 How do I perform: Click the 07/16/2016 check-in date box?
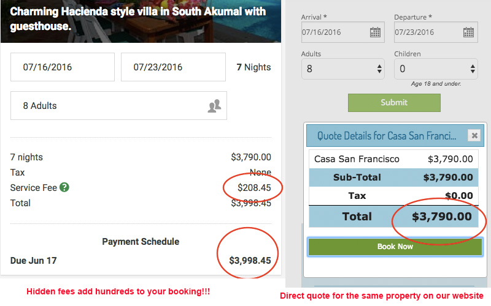63,67
